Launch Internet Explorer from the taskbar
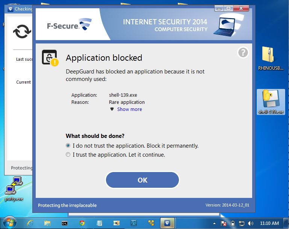 [x=30, y=223]
